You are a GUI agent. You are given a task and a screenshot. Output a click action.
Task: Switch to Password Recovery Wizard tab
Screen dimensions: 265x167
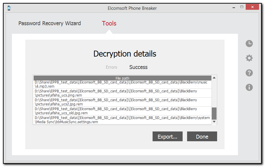49,23
